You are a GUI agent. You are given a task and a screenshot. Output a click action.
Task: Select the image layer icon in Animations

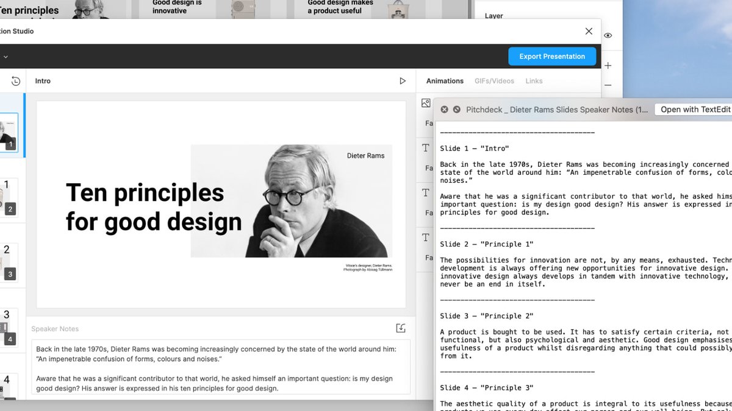point(426,104)
